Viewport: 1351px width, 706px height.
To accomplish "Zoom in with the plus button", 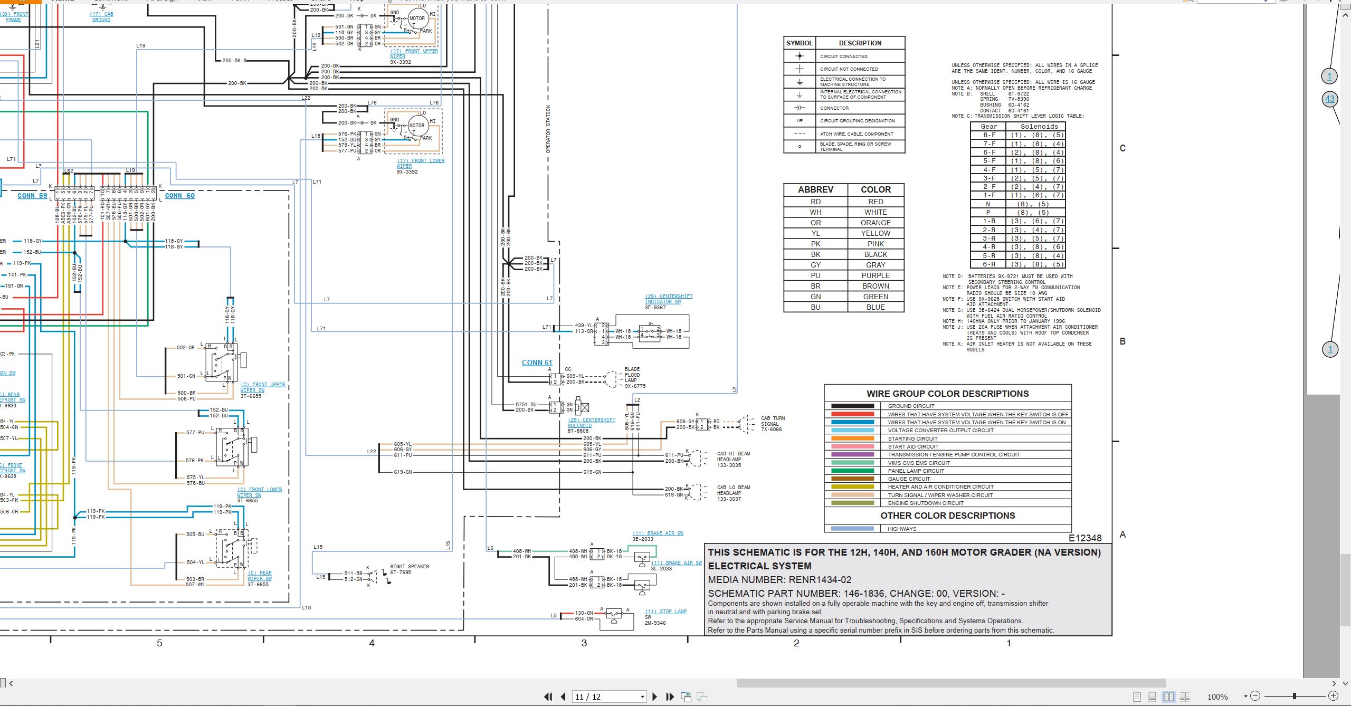I will [1333, 696].
